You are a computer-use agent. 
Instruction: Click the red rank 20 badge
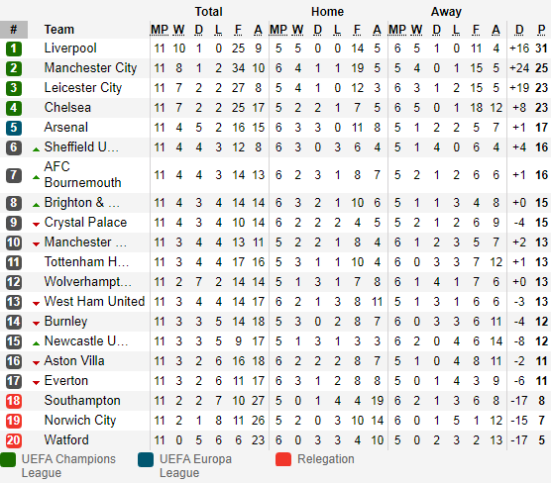(x=14, y=440)
